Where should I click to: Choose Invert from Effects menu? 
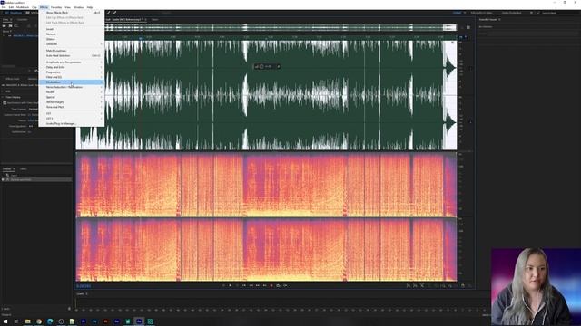71,29
